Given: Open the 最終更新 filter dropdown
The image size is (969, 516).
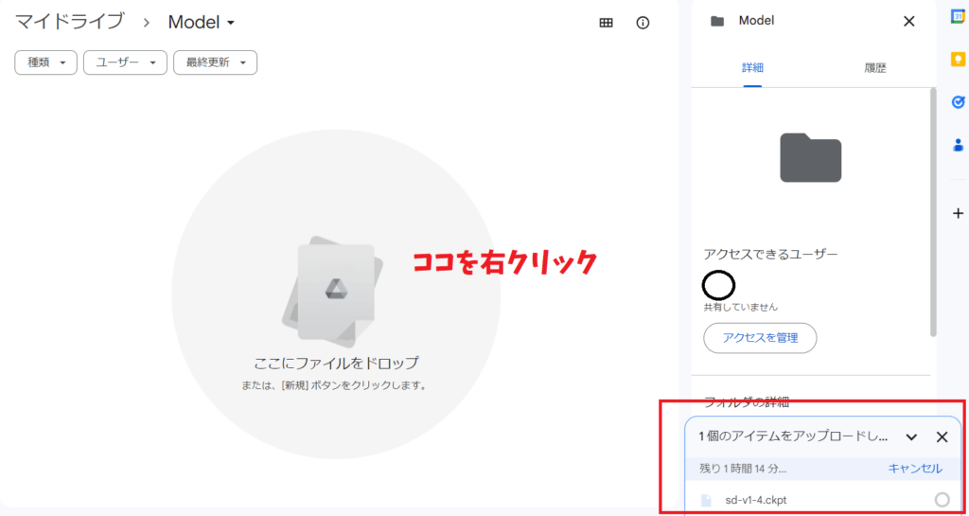Looking at the screenshot, I should 216,62.
